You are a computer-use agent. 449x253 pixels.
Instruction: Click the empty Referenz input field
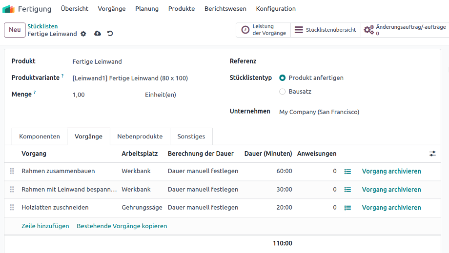pyautogui.click(x=355, y=61)
